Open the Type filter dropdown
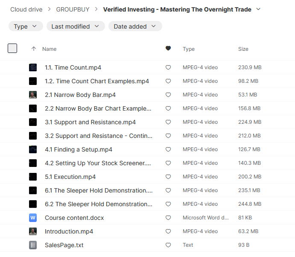The width and height of the screenshot is (295, 257). tap(26, 26)
